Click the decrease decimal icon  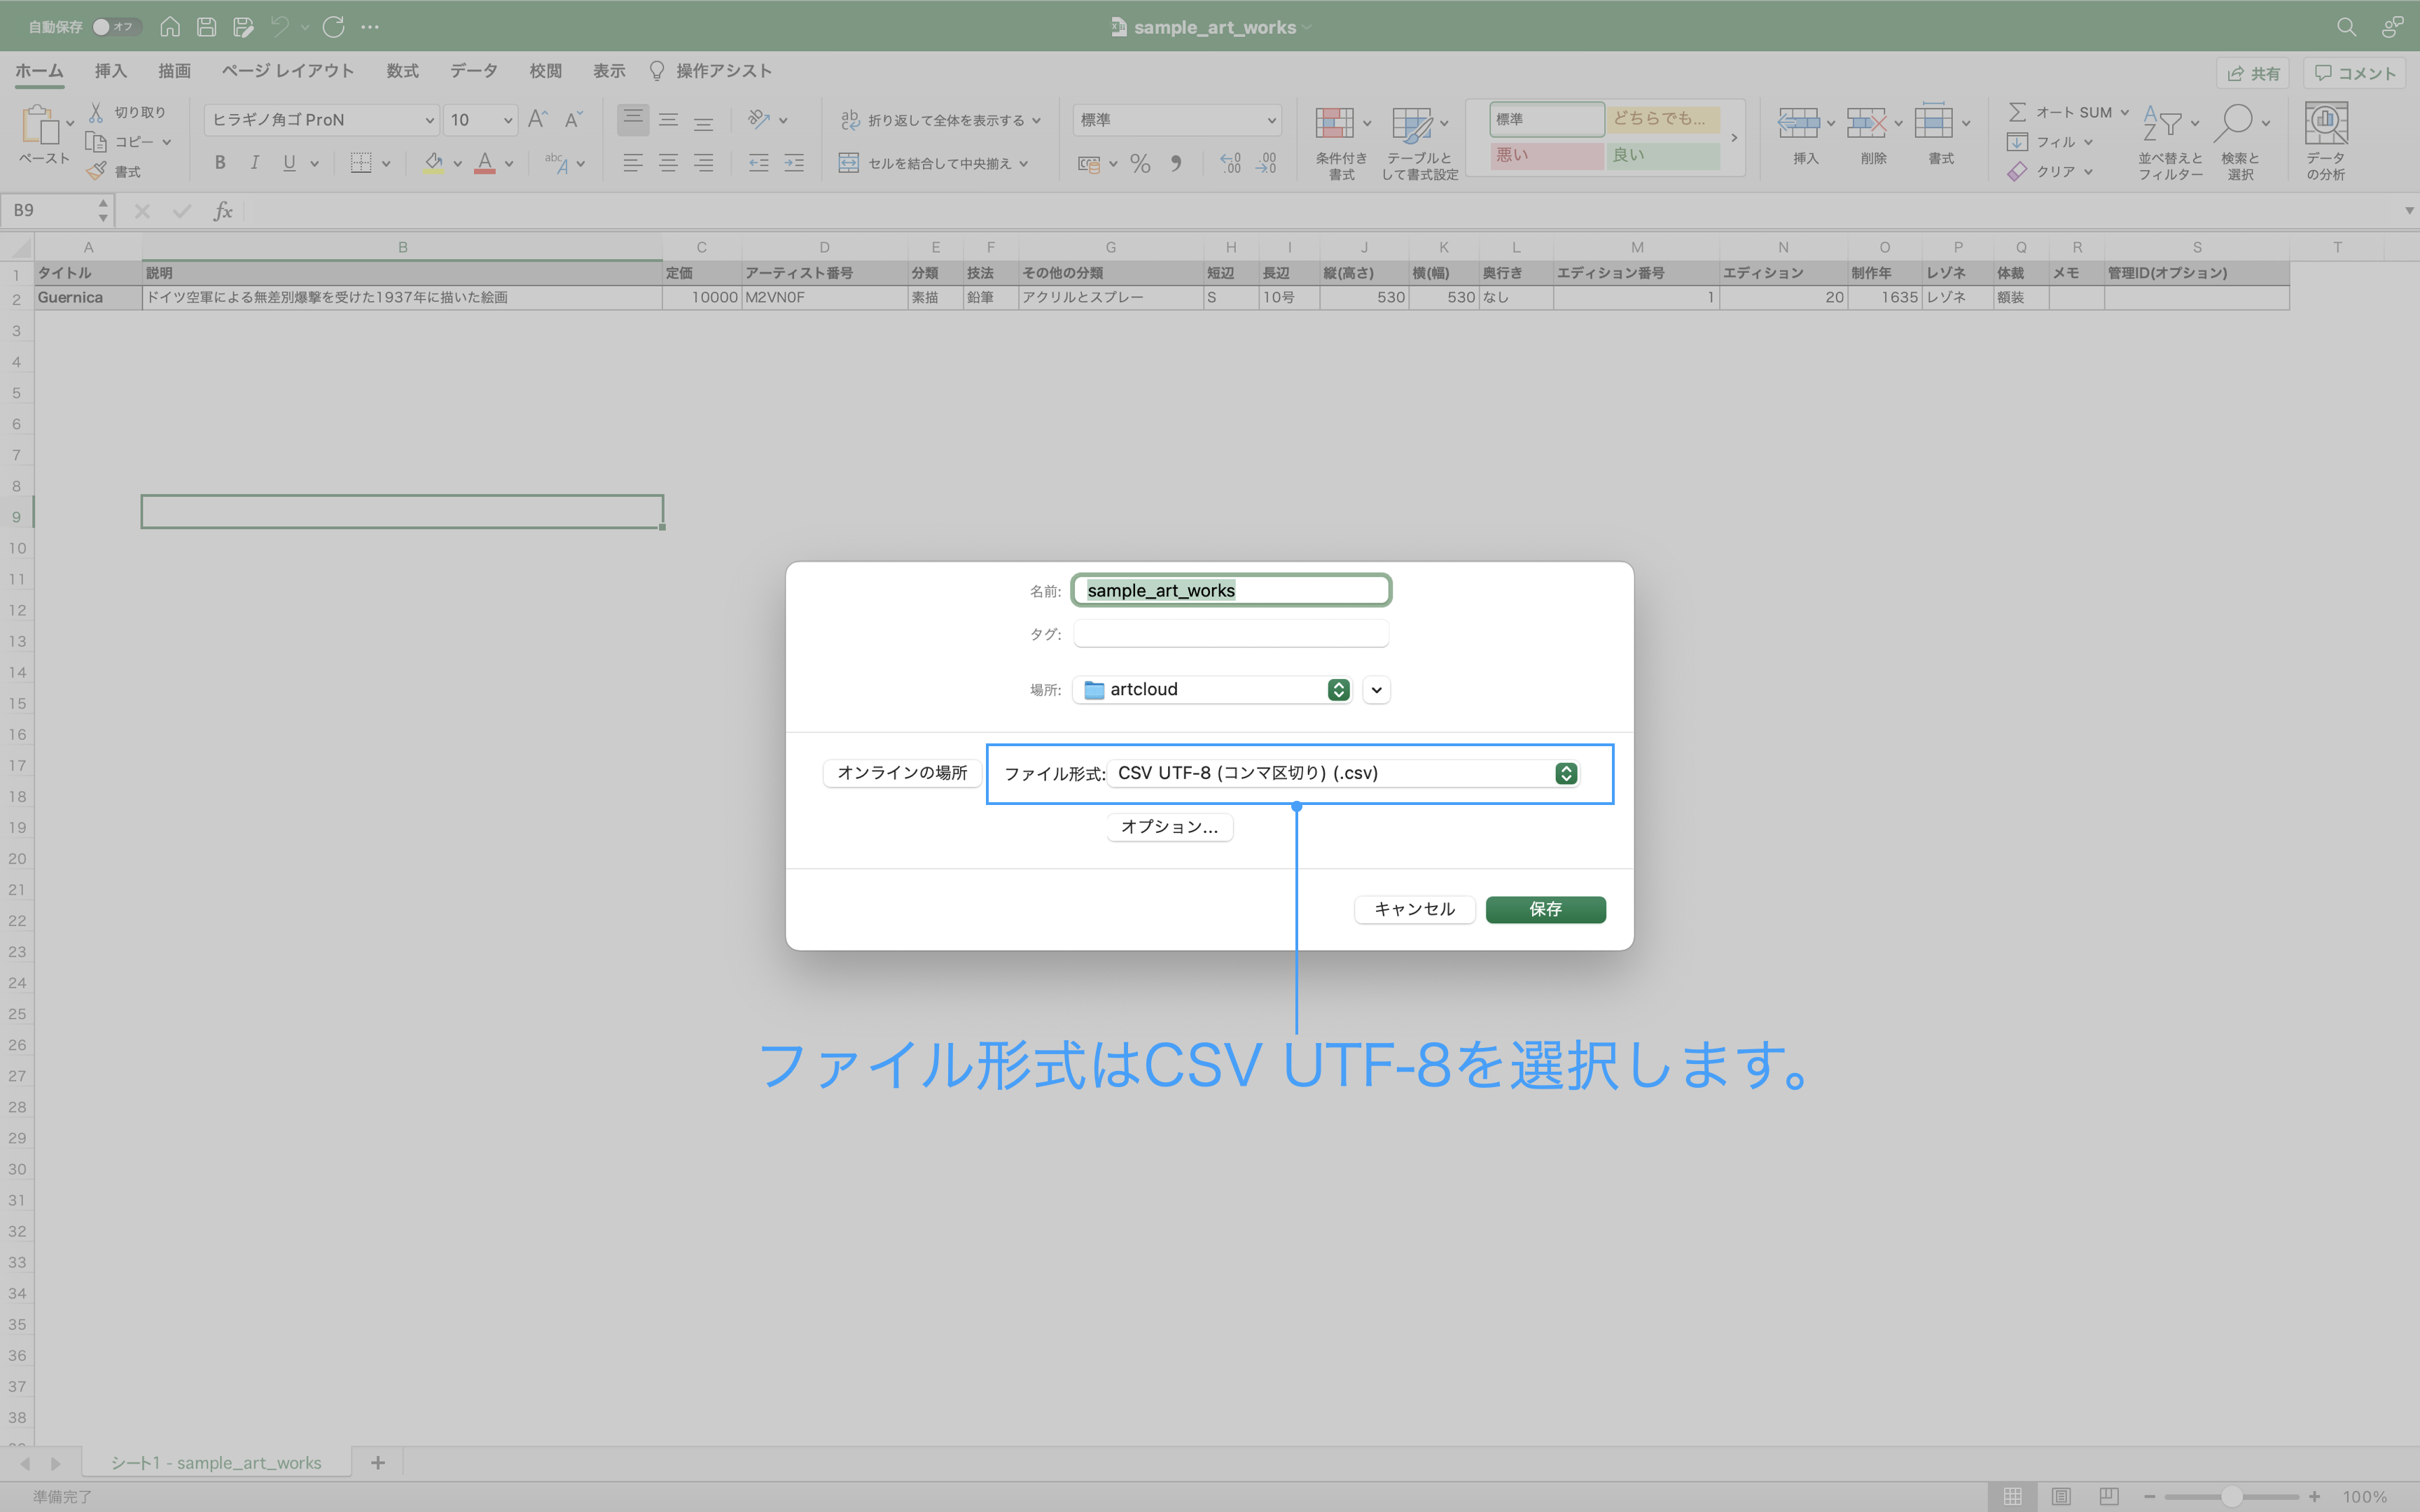click(1266, 163)
